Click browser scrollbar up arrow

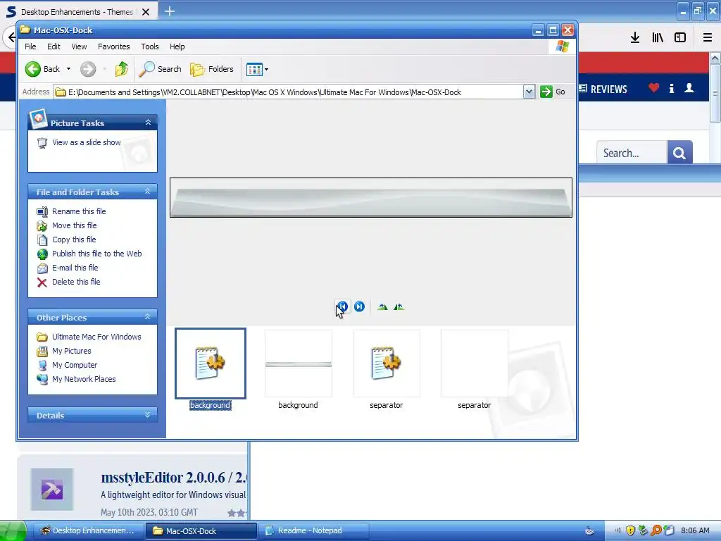pyautogui.click(x=715, y=58)
